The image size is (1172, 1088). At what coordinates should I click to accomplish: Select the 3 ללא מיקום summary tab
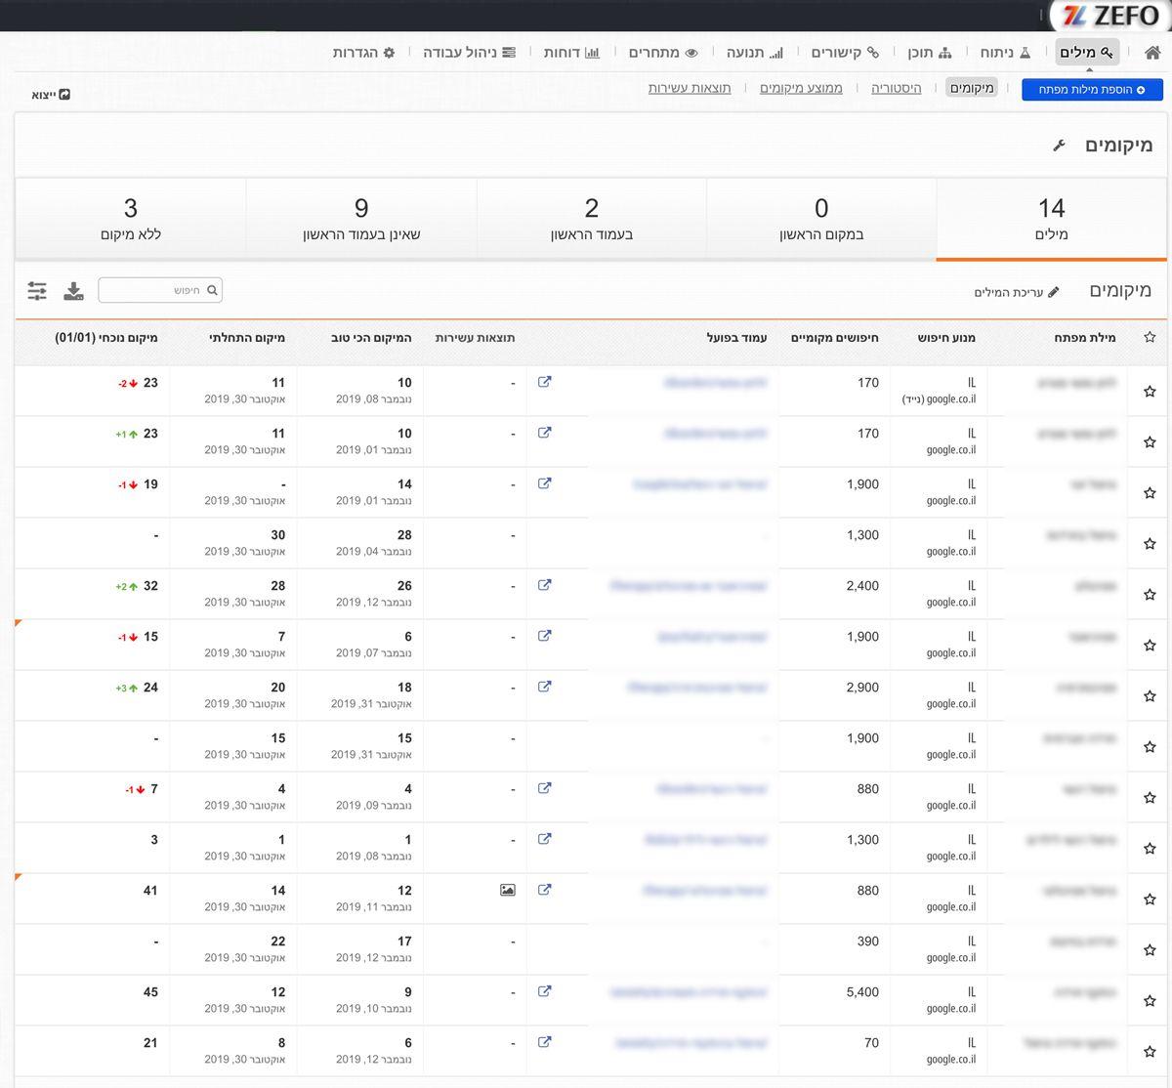pos(130,219)
